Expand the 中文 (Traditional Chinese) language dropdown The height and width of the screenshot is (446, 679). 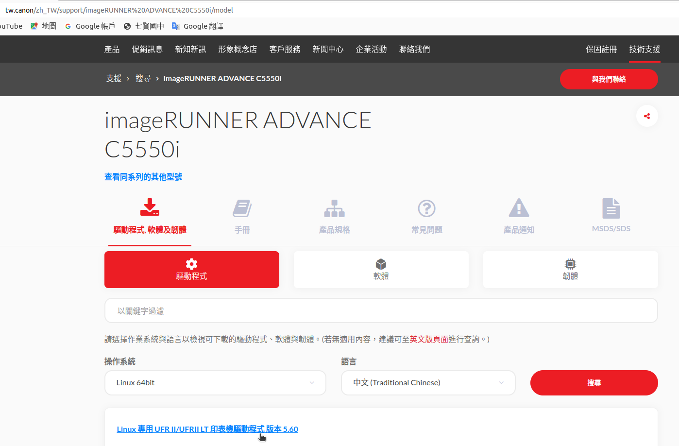pyautogui.click(x=428, y=383)
